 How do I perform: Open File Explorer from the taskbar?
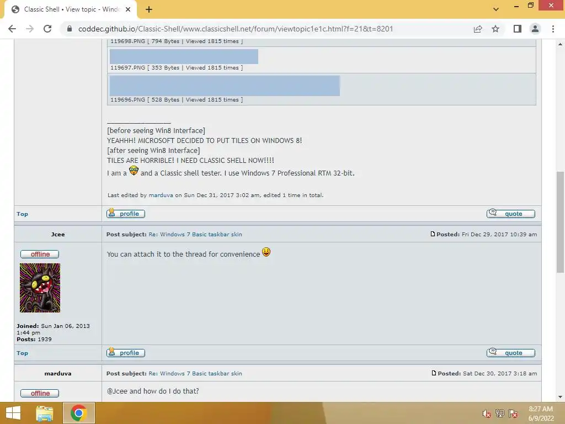pos(45,413)
